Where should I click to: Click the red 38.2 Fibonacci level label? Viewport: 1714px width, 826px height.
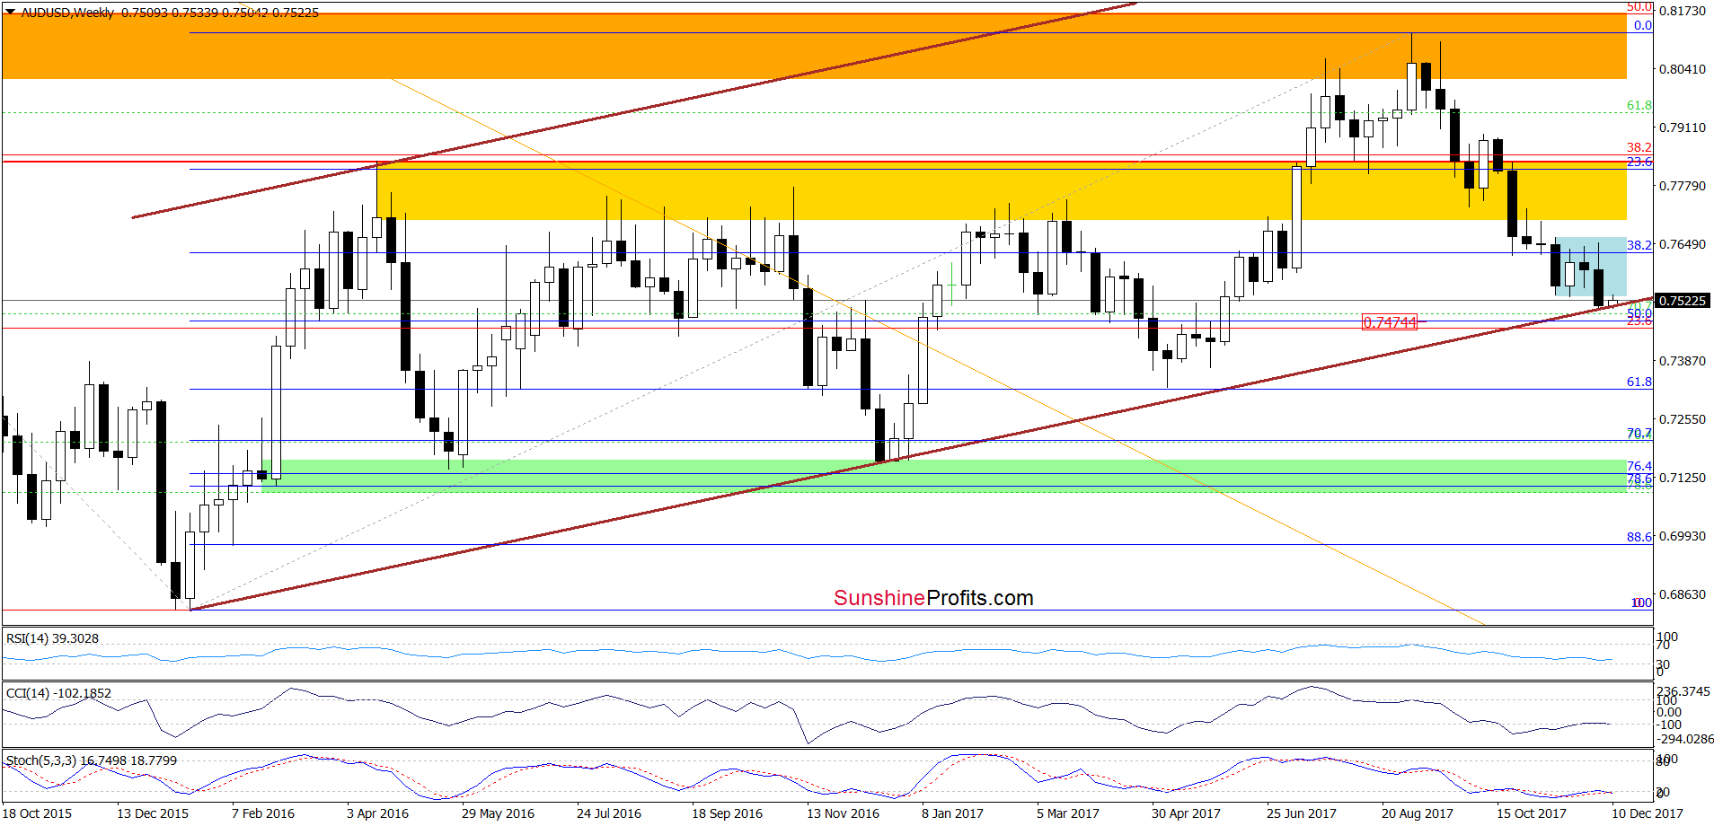click(x=1639, y=147)
